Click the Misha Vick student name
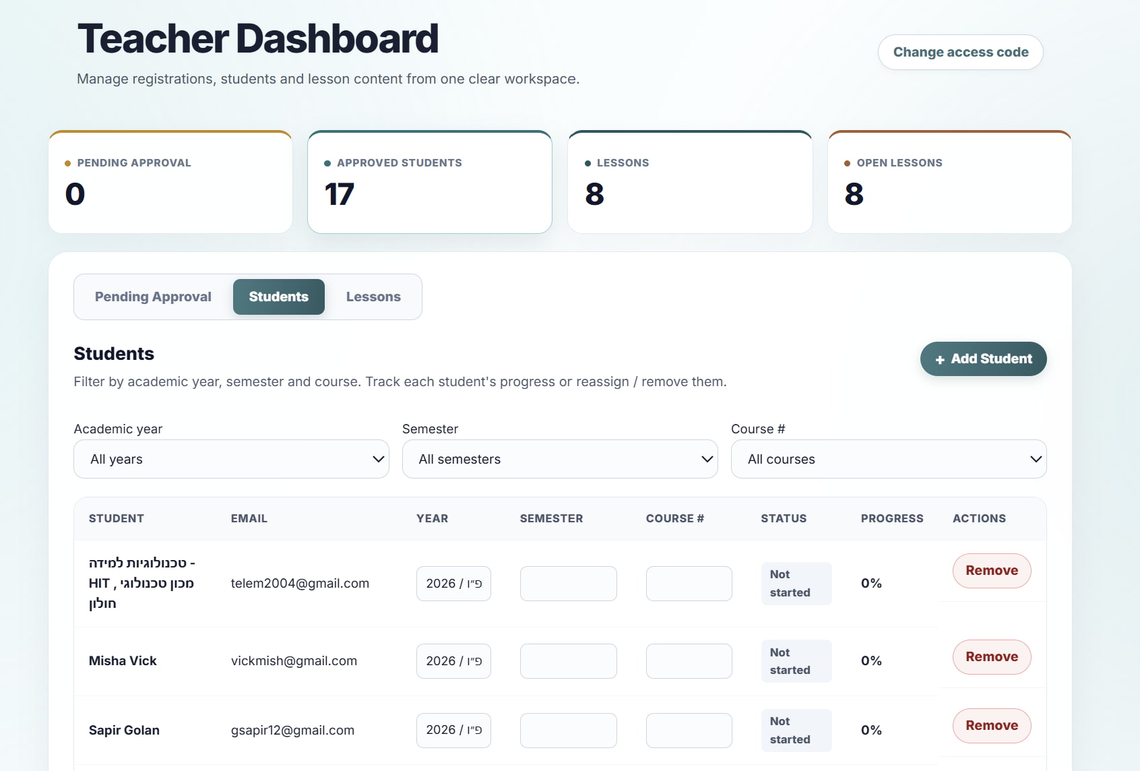 (123, 661)
